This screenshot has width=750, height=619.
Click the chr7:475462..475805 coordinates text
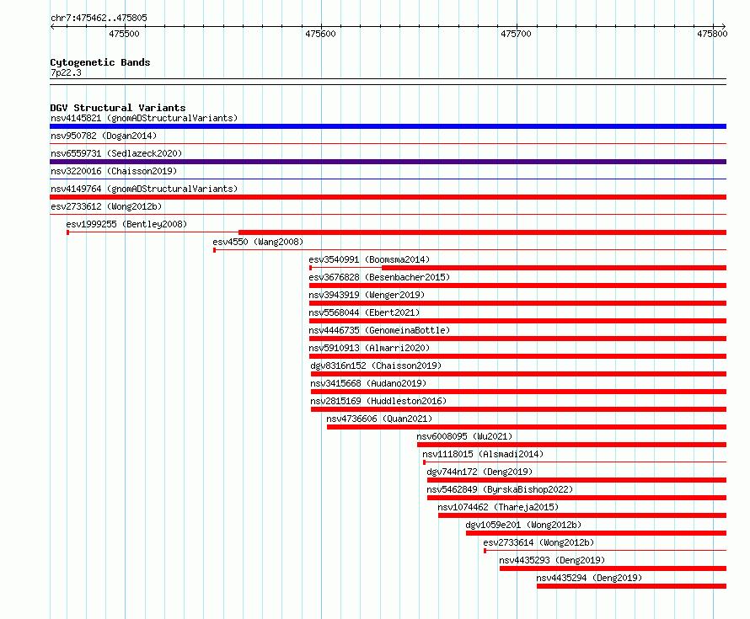click(99, 18)
